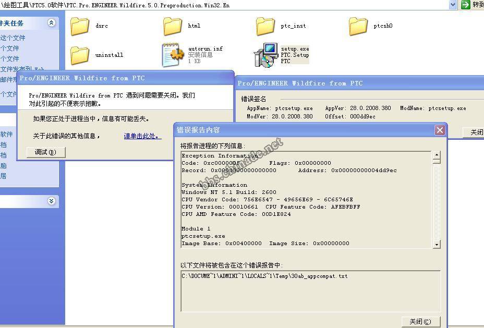Expand the address bar dropdown arrow
Viewport: 484px width, 328px height.
tap(453, 5)
